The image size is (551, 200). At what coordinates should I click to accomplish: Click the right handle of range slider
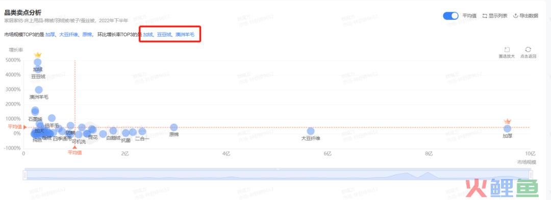point(531,175)
